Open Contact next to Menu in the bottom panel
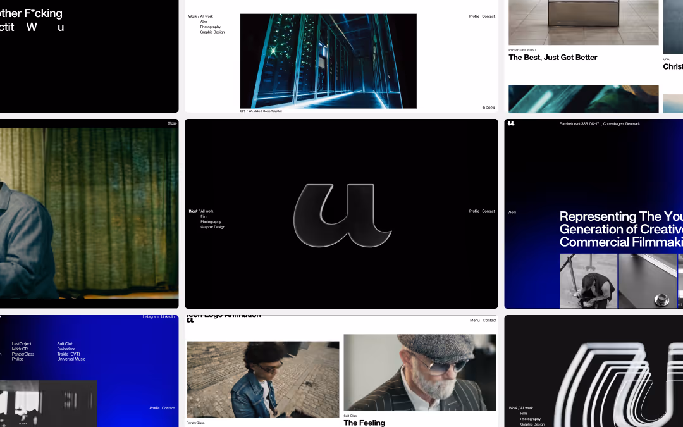 point(489,321)
